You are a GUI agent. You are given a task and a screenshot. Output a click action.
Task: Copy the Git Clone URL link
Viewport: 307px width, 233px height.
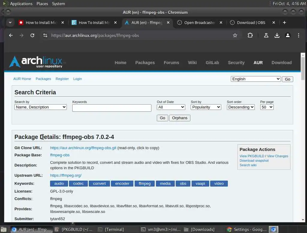click(83, 148)
